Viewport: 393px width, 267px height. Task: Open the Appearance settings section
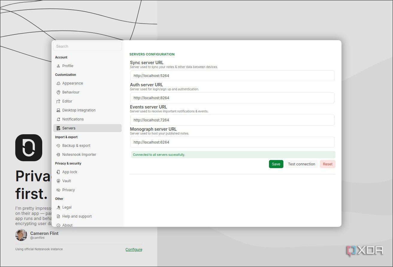pos(87,83)
